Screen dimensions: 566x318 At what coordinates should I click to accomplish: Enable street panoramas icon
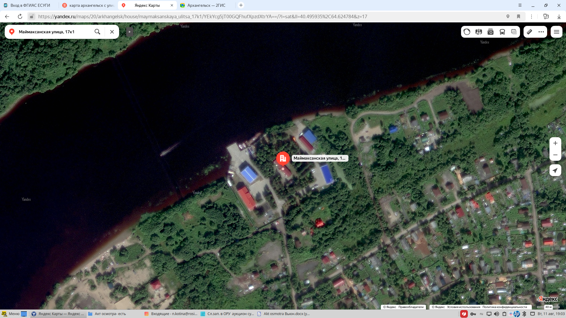point(479,32)
